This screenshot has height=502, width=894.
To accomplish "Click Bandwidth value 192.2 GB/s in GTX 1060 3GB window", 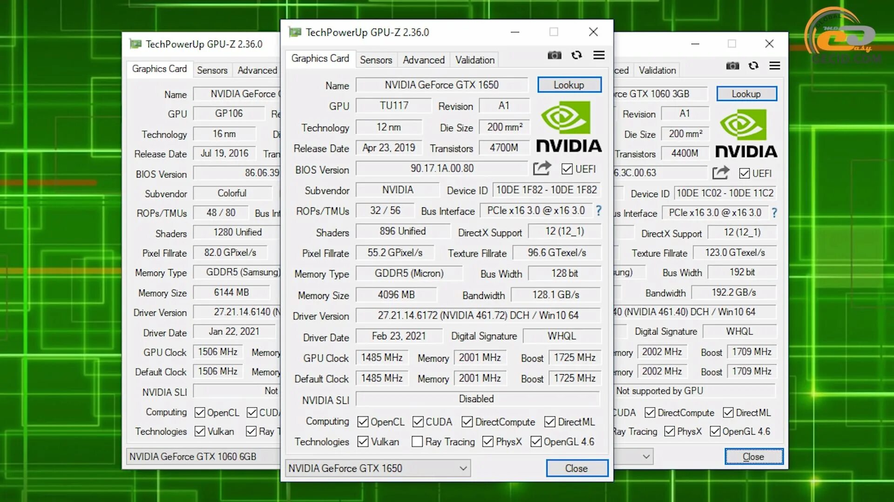I will pyautogui.click(x=734, y=292).
